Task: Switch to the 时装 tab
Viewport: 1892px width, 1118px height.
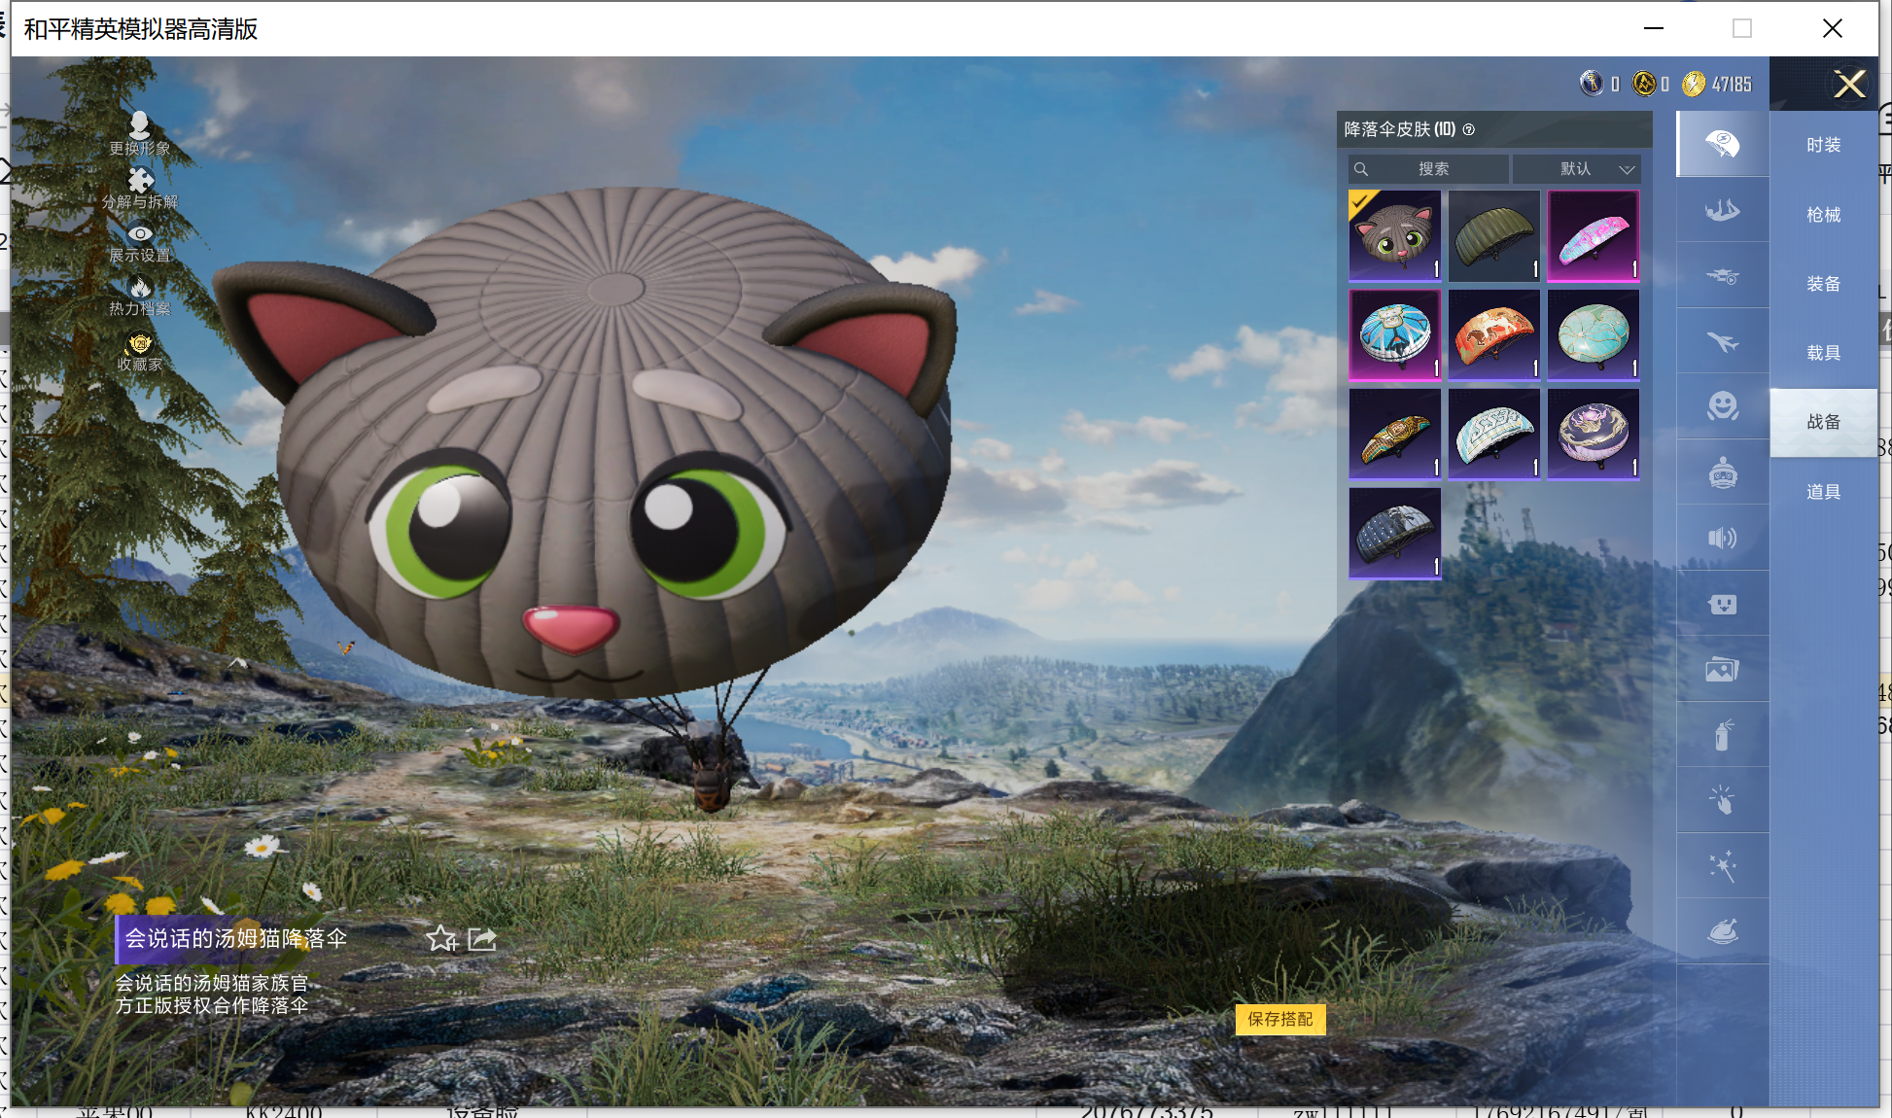Action: pyautogui.click(x=1823, y=145)
